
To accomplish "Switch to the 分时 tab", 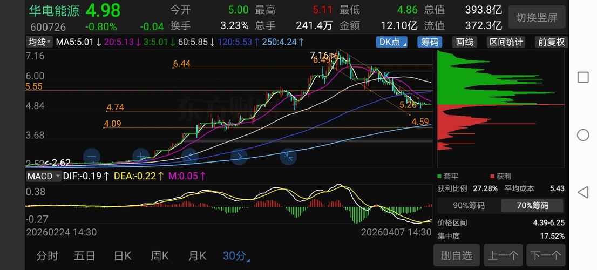I will click(47, 255).
